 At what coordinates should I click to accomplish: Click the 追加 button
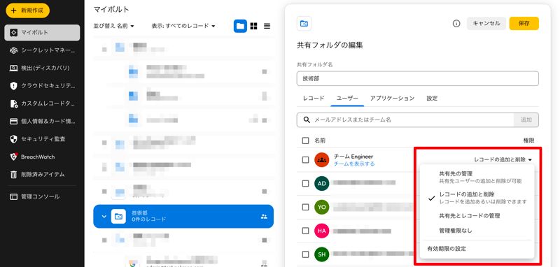click(x=526, y=120)
